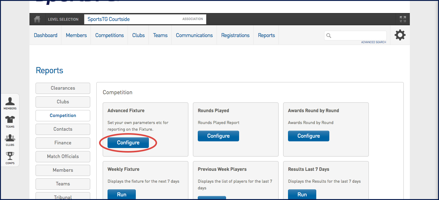
Task: Select Match Officials report category
Action: click(x=63, y=157)
